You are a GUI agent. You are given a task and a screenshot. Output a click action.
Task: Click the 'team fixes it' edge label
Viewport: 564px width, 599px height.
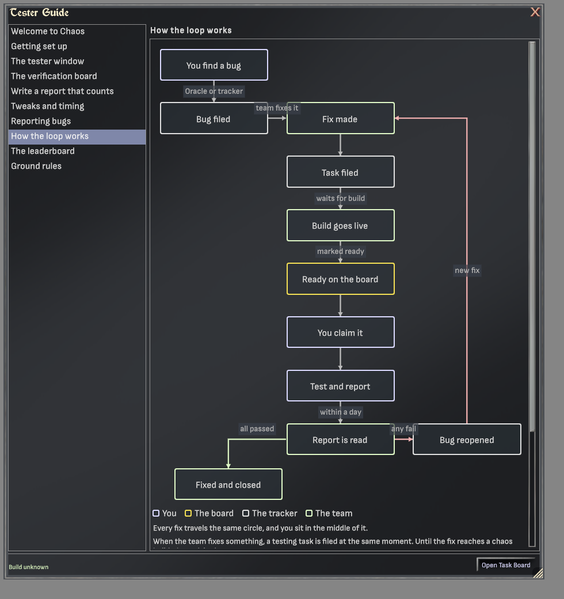pos(277,108)
